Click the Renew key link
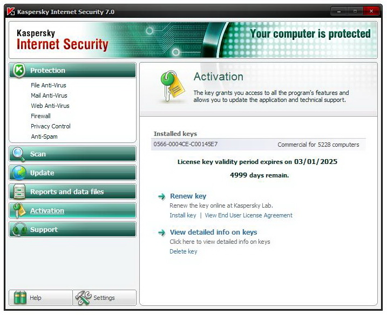The width and height of the screenshot is (387, 315). (188, 196)
